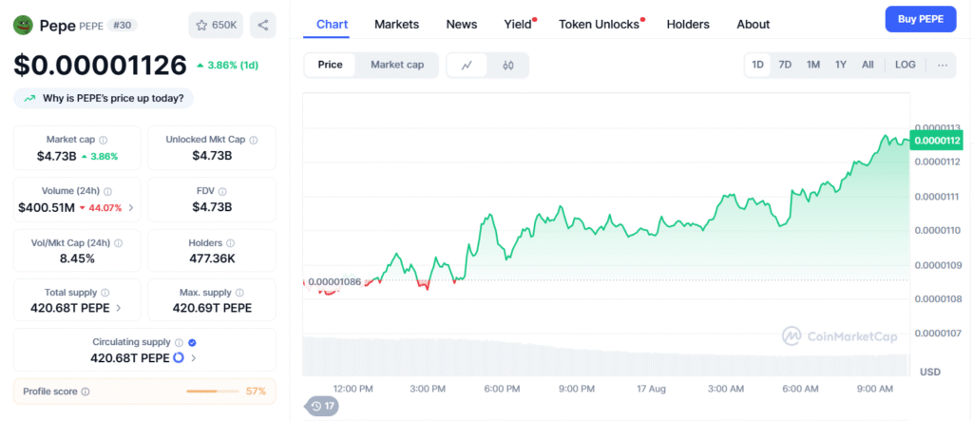Open the Holders tab
Screen dimensions: 973x421
click(x=688, y=24)
